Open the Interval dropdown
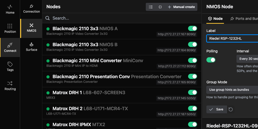 [247, 59]
